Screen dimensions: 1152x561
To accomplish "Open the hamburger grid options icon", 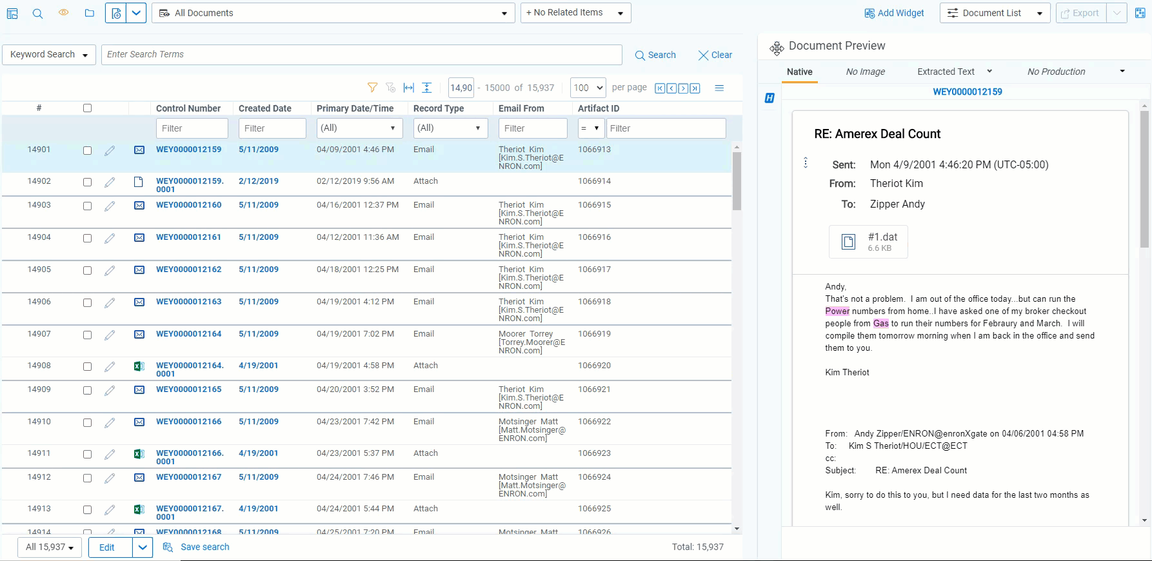I will 719,88.
